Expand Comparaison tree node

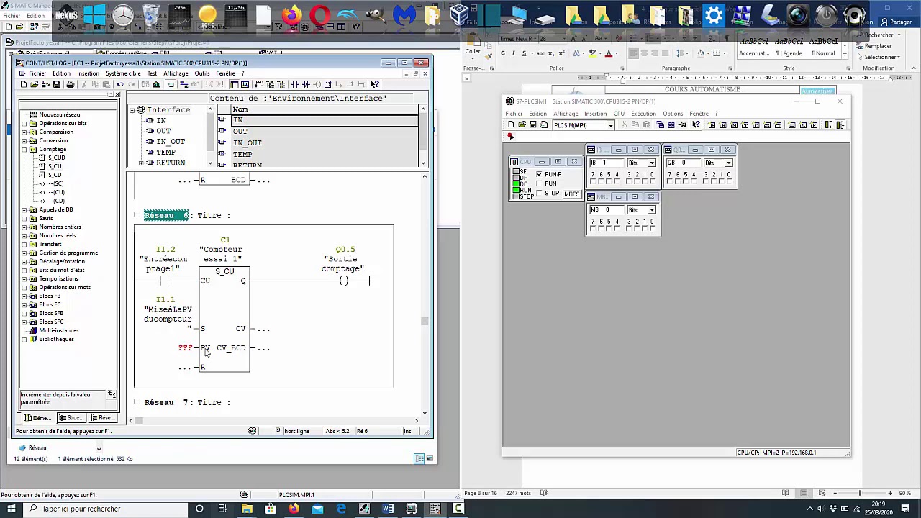(x=24, y=132)
